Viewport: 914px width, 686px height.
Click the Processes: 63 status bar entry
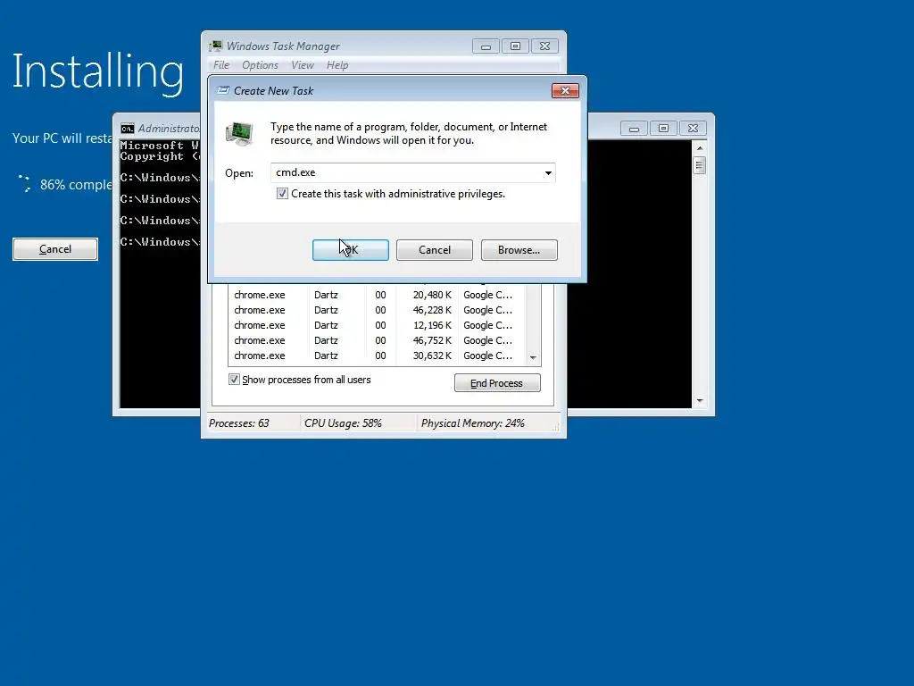click(239, 423)
